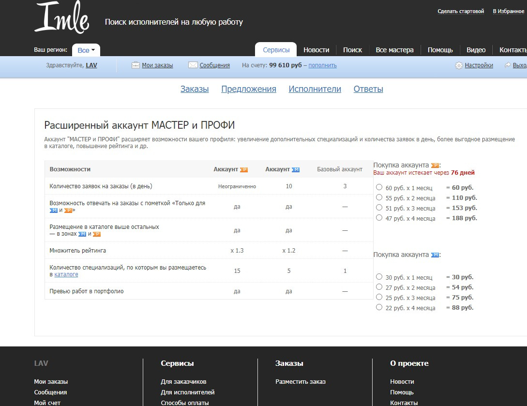Click footer link Мои заказы
This screenshot has height=406, width=527.
coord(51,382)
